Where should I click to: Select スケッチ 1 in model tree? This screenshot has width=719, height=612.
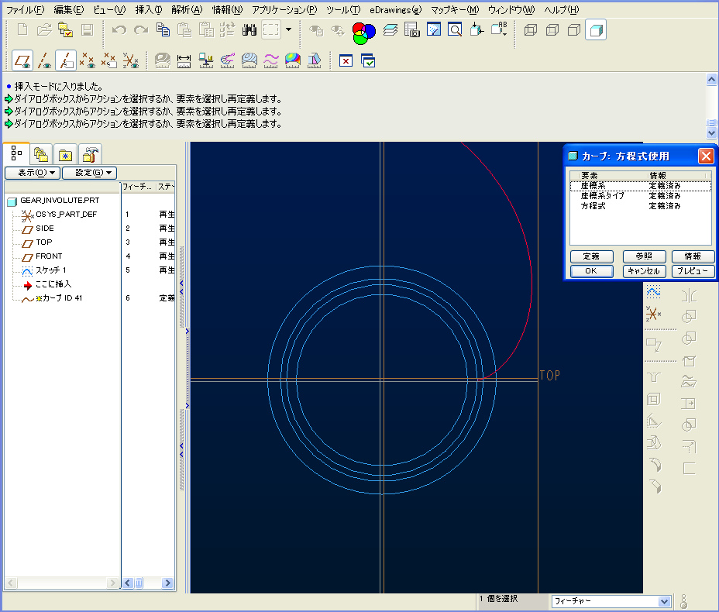click(x=50, y=270)
